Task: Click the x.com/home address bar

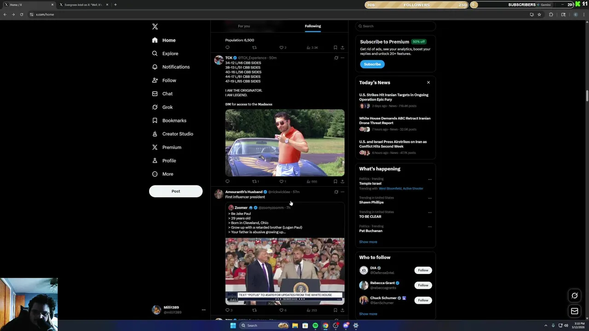Action: pos(276,15)
